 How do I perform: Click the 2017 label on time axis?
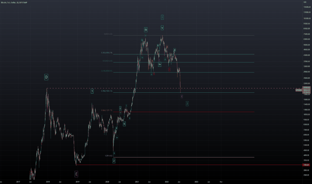click(18, 182)
